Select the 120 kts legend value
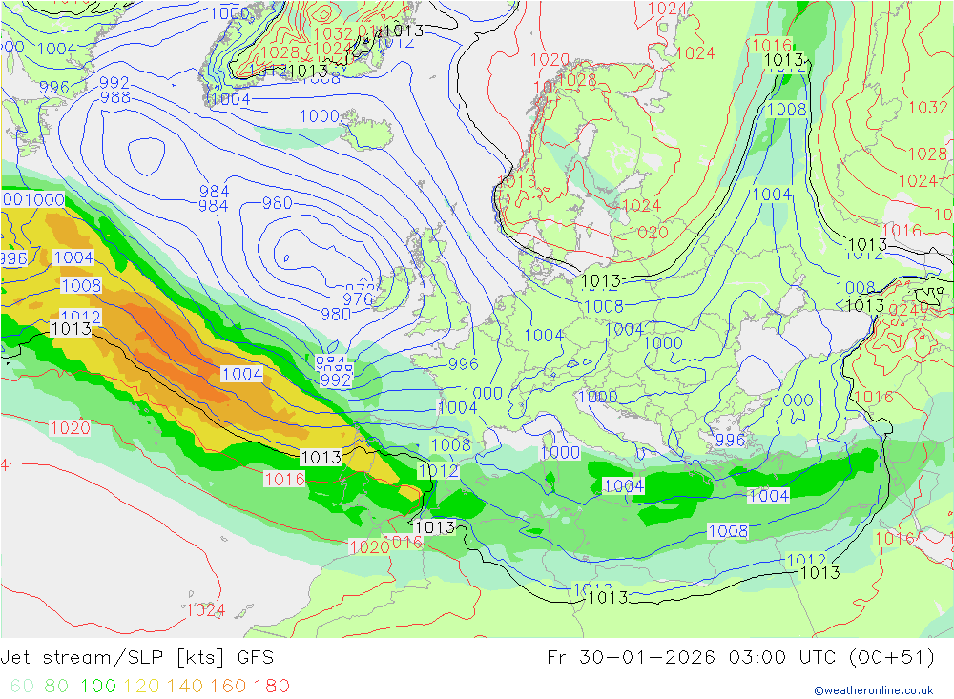The image size is (954, 699). tap(141, 687)
